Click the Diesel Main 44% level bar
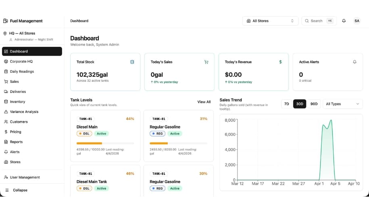The image size is (369, 212). 105,143
